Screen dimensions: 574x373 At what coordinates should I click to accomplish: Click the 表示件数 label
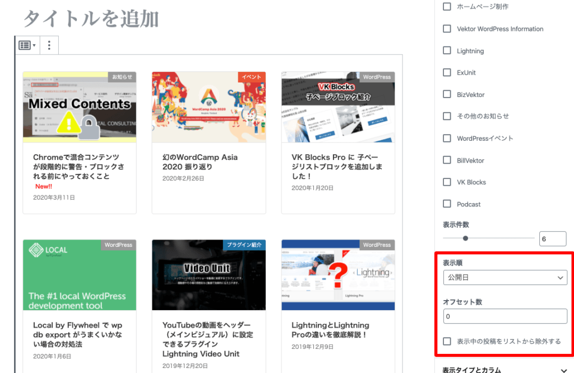(456, 224)
